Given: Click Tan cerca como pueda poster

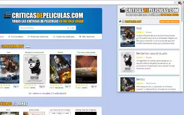Looking at the screenshot, I should tap(86, 69).
